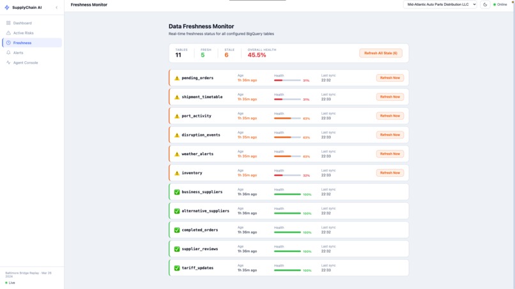The width and height of the screenshot is (515, 289).
Task: Click the warning icon beside weather_alerts
Action: [177, 154]
